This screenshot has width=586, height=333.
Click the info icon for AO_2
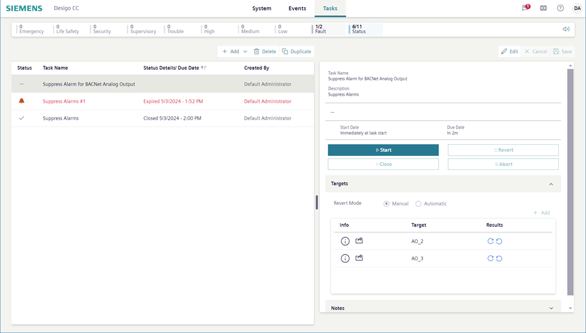(x=345, y=241)
